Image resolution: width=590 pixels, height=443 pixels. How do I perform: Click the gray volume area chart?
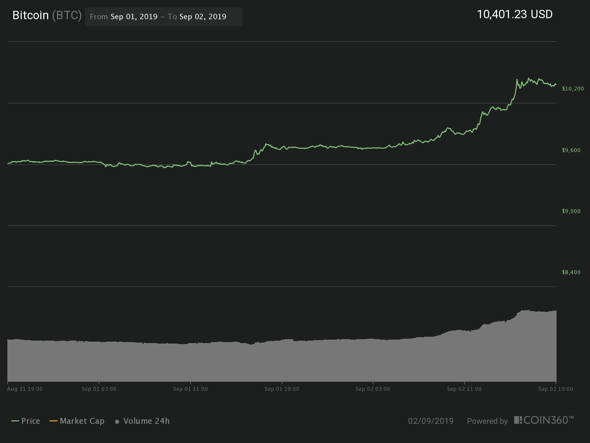point(282,360)
